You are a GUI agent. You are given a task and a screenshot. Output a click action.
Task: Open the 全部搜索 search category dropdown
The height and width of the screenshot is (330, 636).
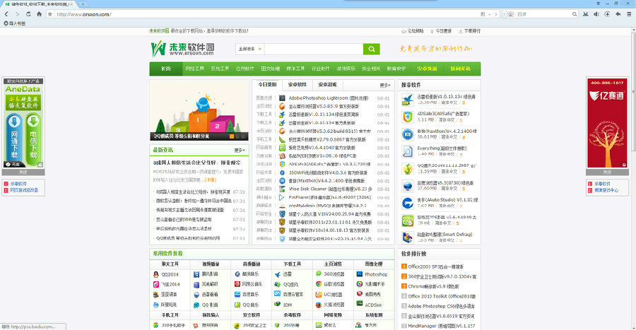pyautogui.click(x=250, y=49)
